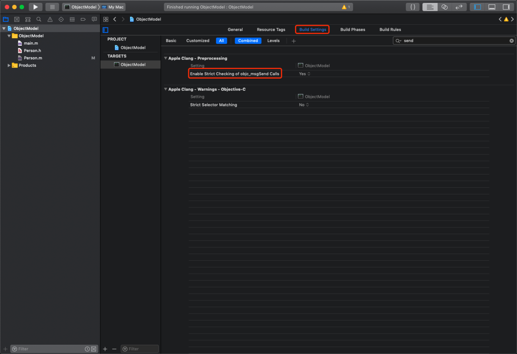The image size is (517, 354).
Task: Focus the build settings search field
Action: [454, 41]
